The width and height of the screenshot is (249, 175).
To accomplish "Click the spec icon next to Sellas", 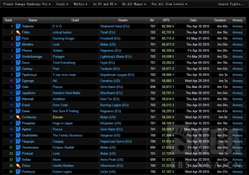I will (x=18, y=160).
